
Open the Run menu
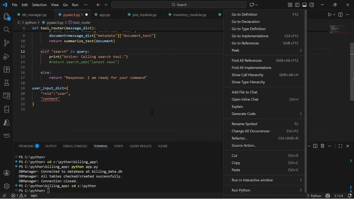[x=75, y=5]
